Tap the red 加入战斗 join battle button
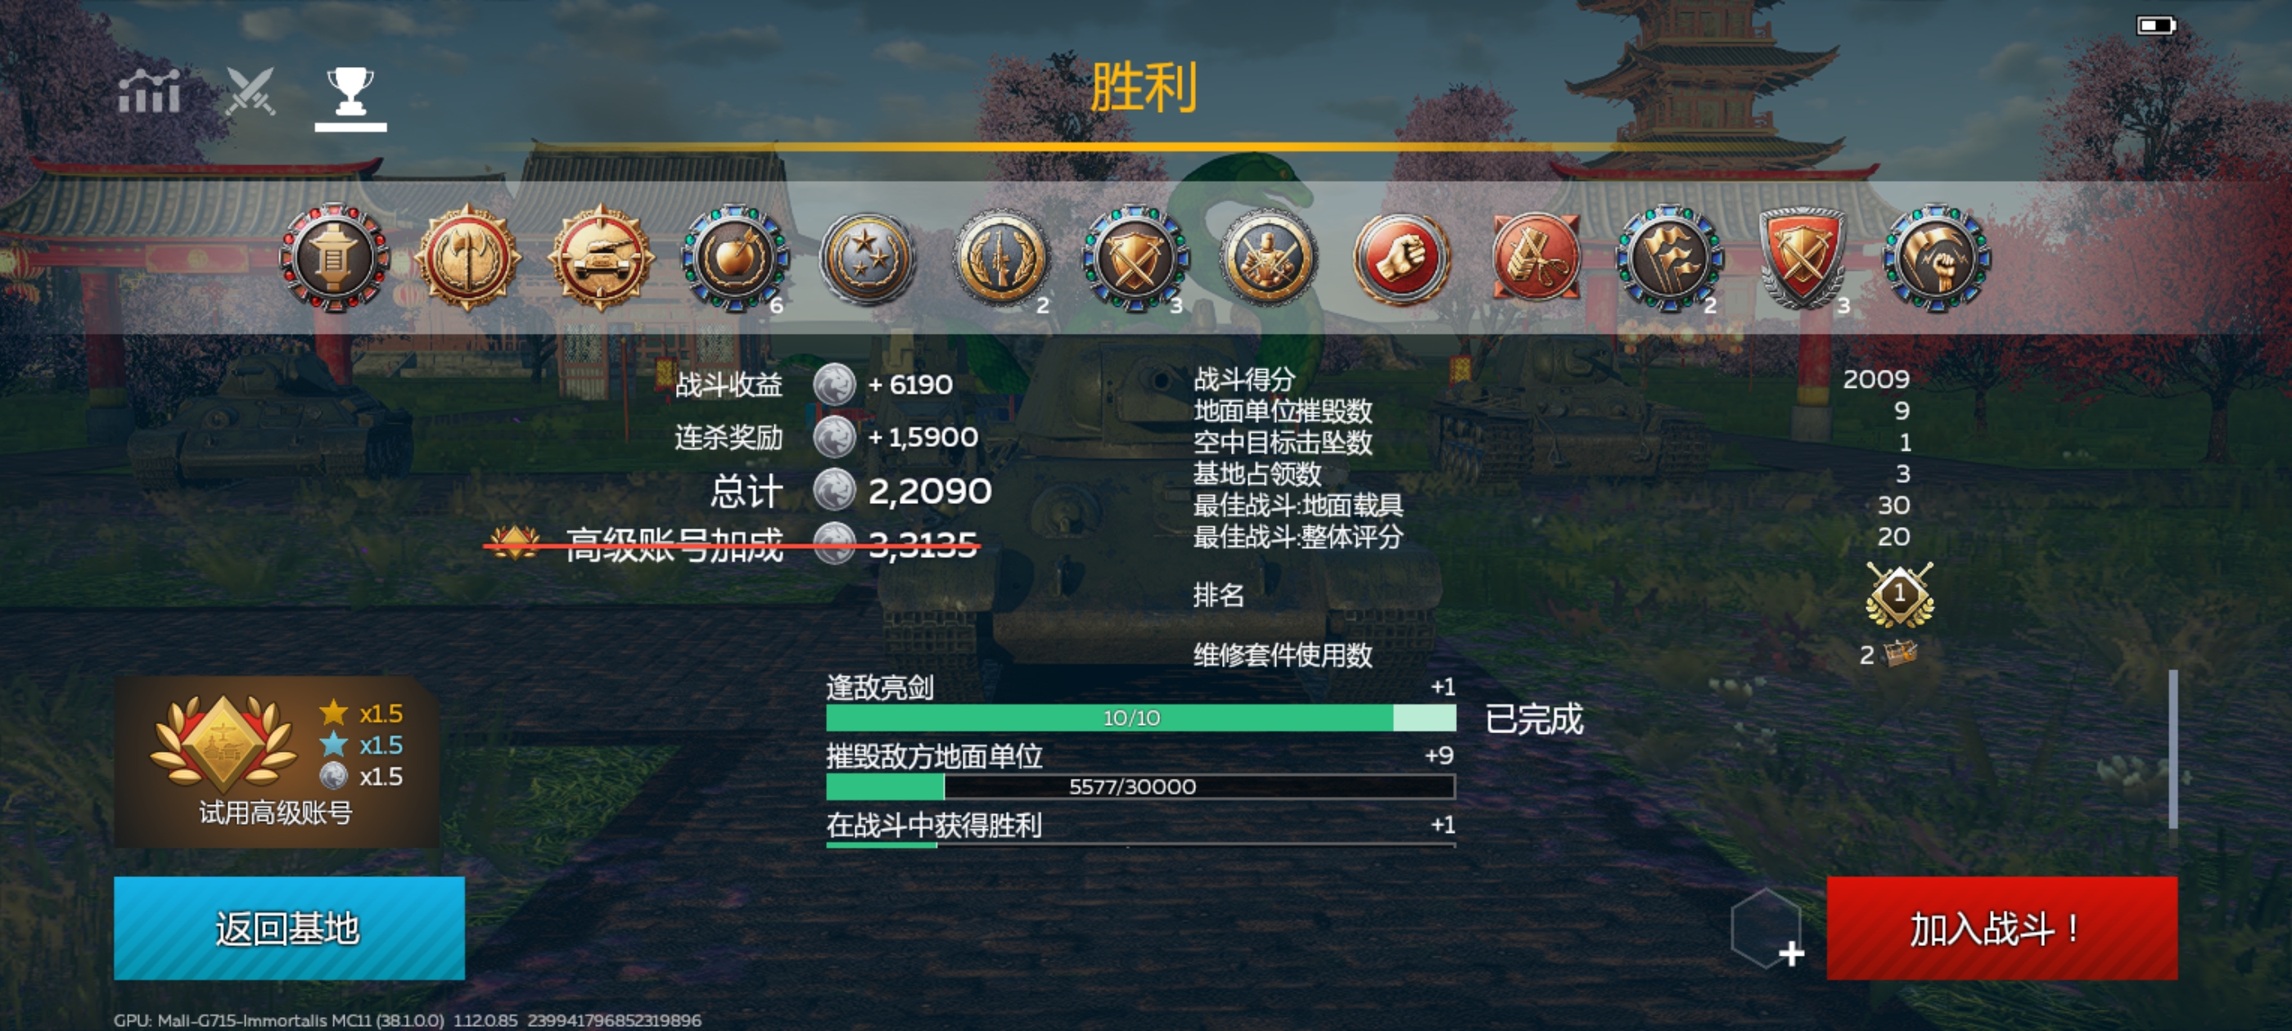This screenshot has width=2292, height=1031. (x=2002, y=928)
